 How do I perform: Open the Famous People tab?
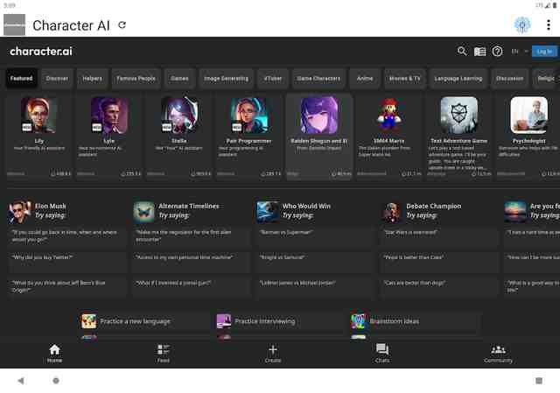point(136,78)
